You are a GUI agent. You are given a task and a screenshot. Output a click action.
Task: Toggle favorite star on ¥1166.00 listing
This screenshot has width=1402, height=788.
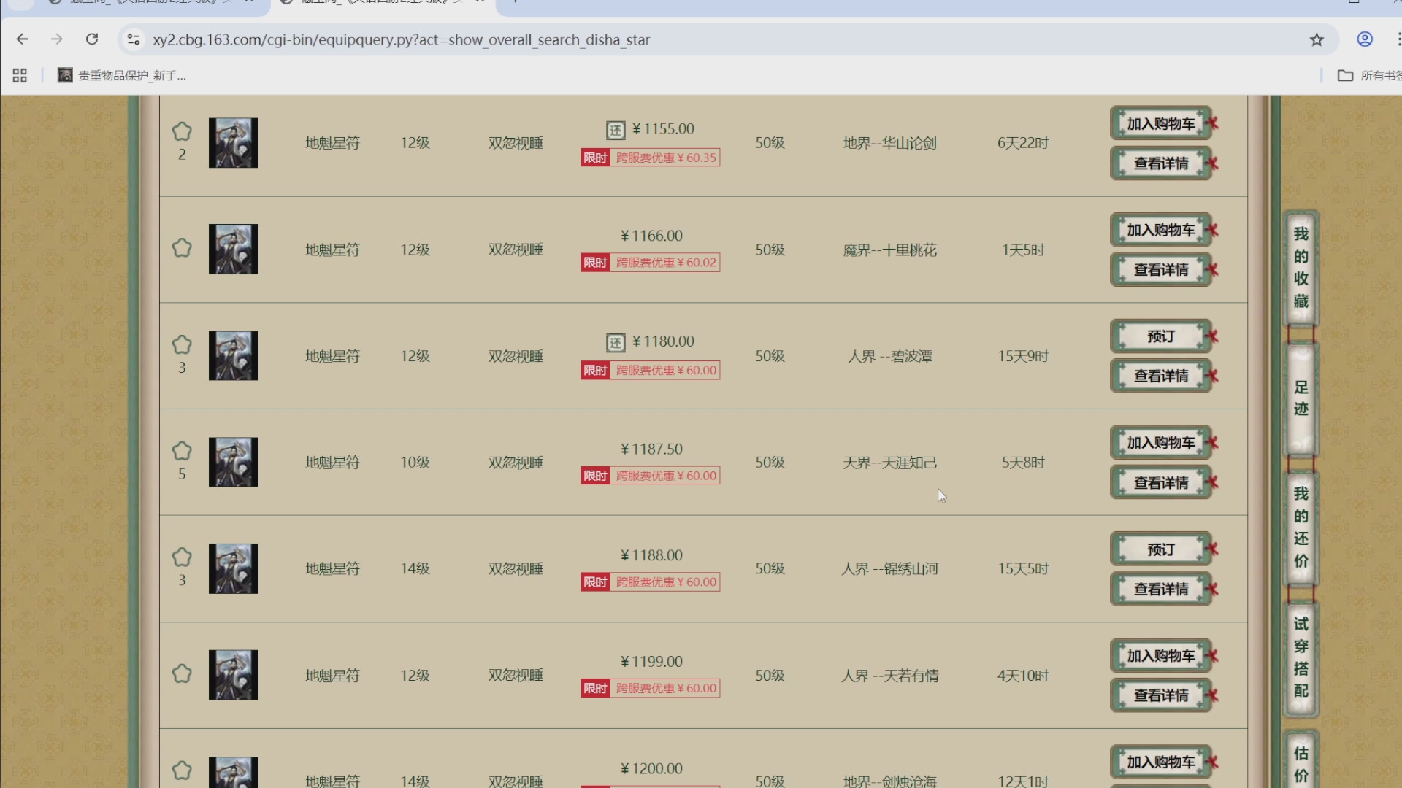[x=182, y=248]
